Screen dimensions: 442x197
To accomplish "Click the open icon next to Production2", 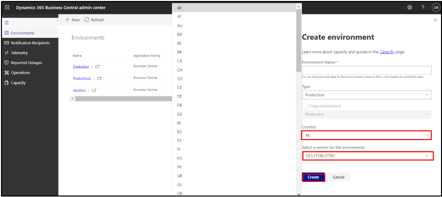I will coord(99,78).
